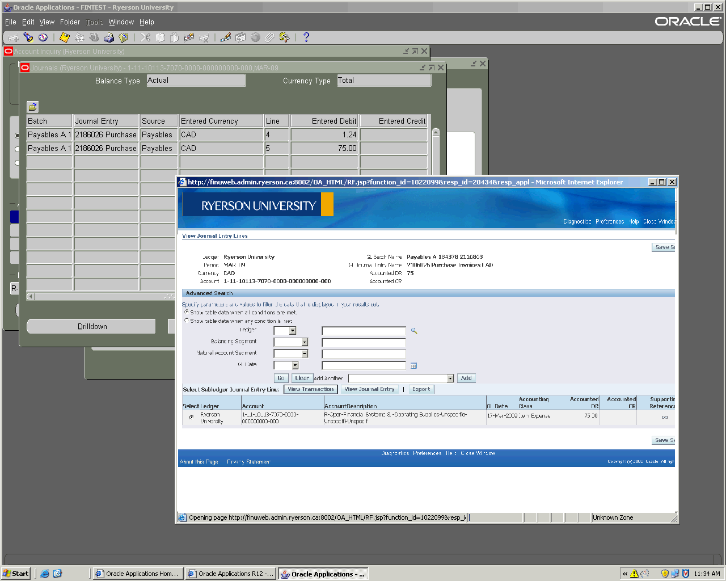Open the Folder menu

click(x=70, y=22)
